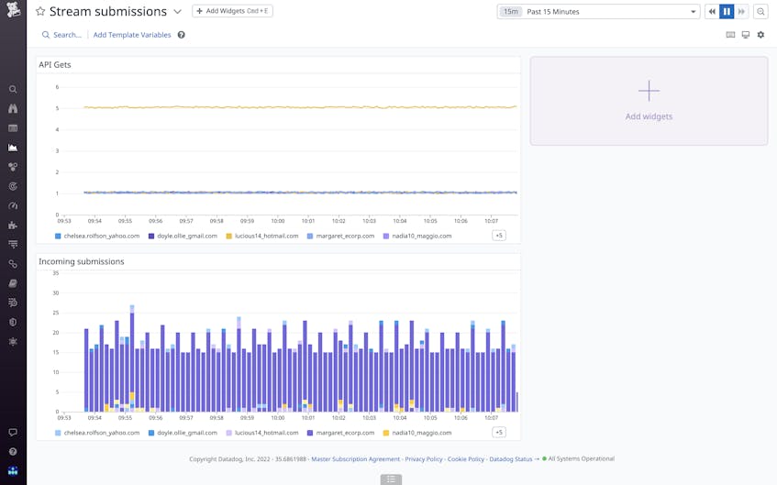The width and height of the screenshot is (777, 485).
Task: Toggle nadia10_maggio.com in Incoming submissions legend
Action: (417, 433)
